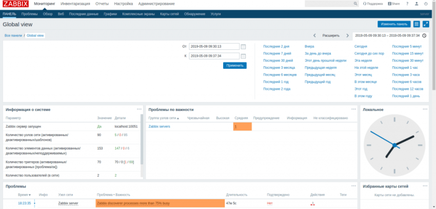Open Настройка top menu
This screenshot has height=209, width=436.
pyautogui.click(x=123, y=4)
